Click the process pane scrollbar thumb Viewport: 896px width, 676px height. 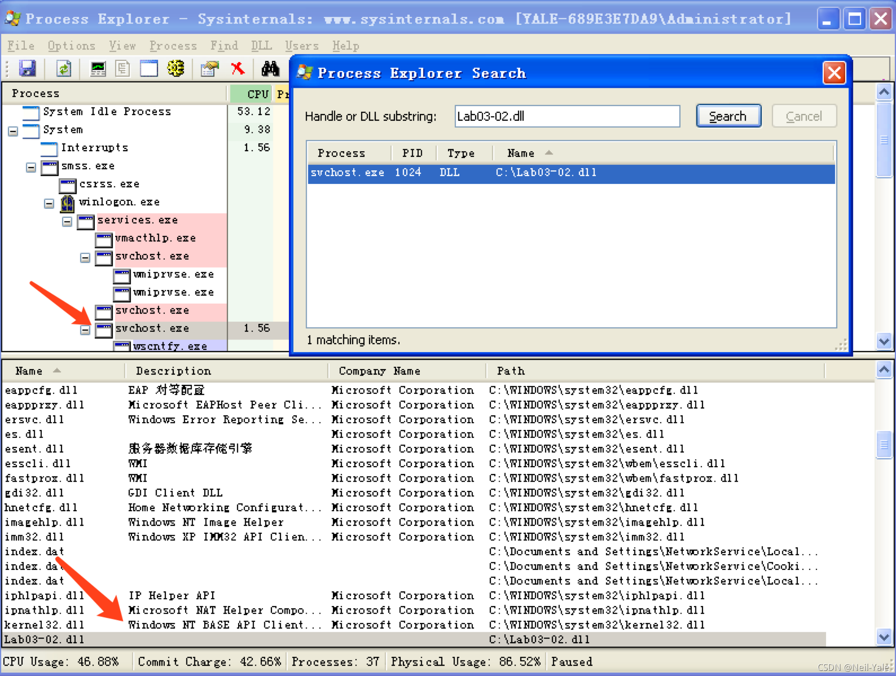coord(884,139)
